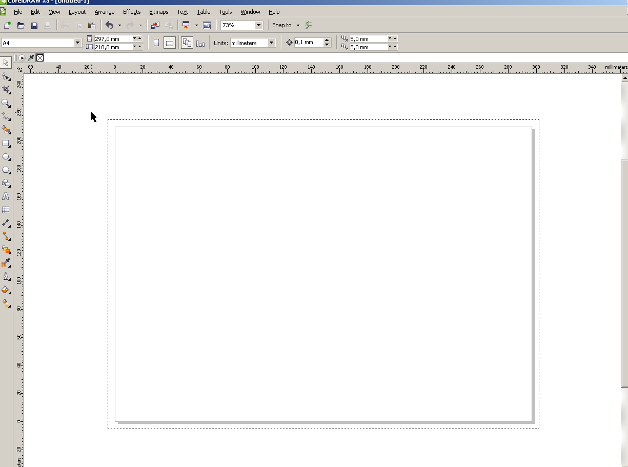Select the Polygon tool

[6, 170]
